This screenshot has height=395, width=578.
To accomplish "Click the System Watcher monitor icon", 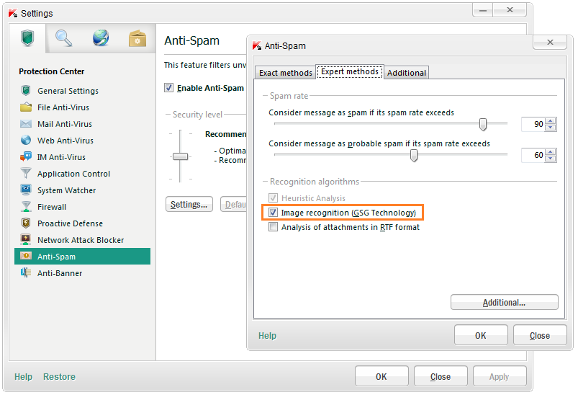I will [x=26, y=190].
